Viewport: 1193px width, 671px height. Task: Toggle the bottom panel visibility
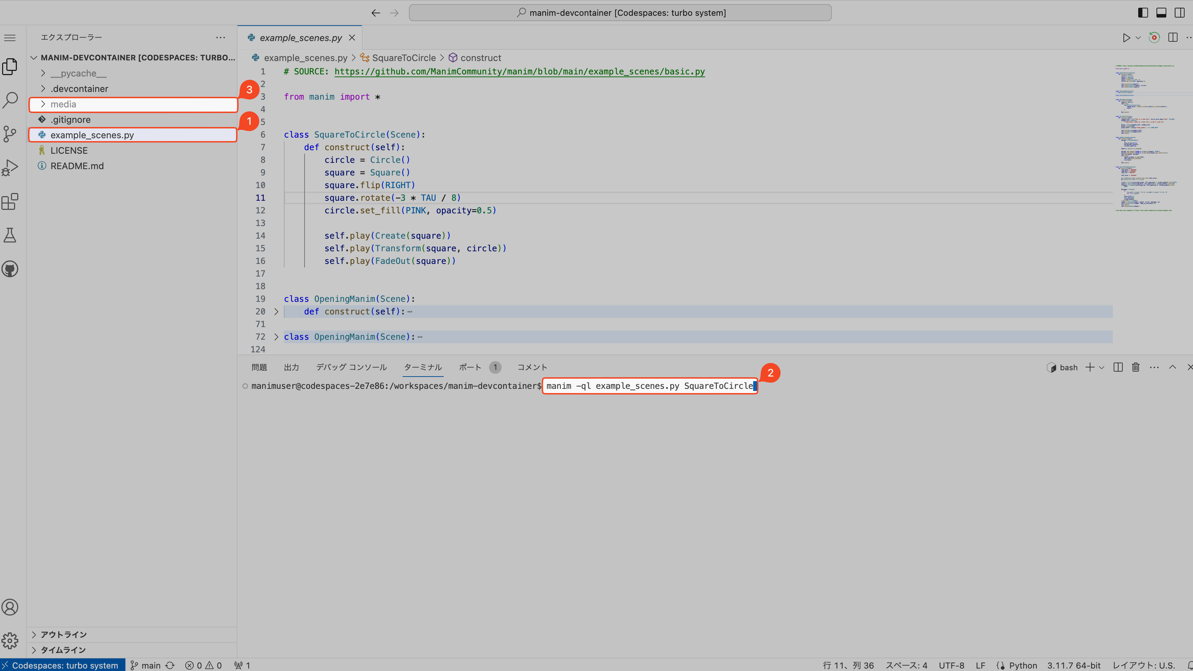tap(1161, 13)
